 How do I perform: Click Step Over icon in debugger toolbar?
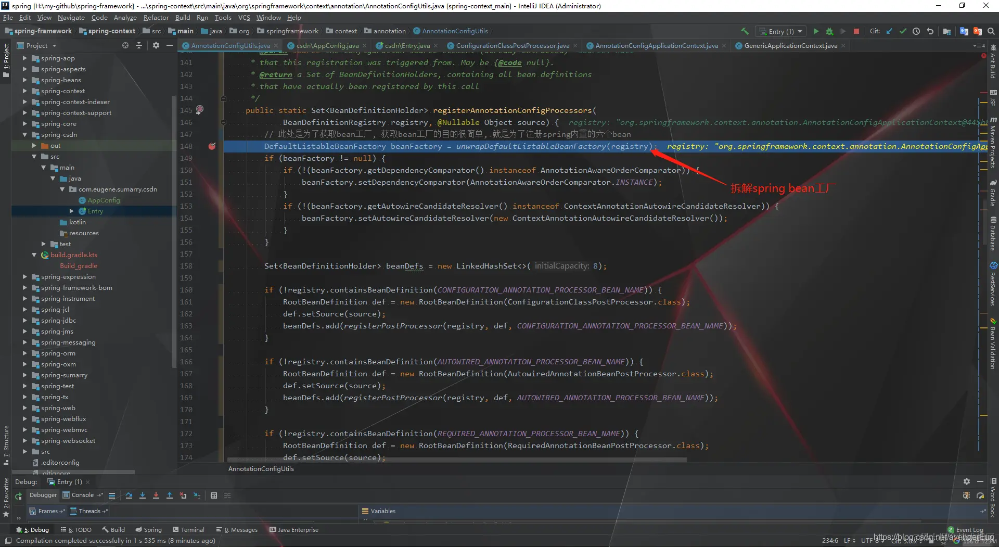click(x=129, y=495)
